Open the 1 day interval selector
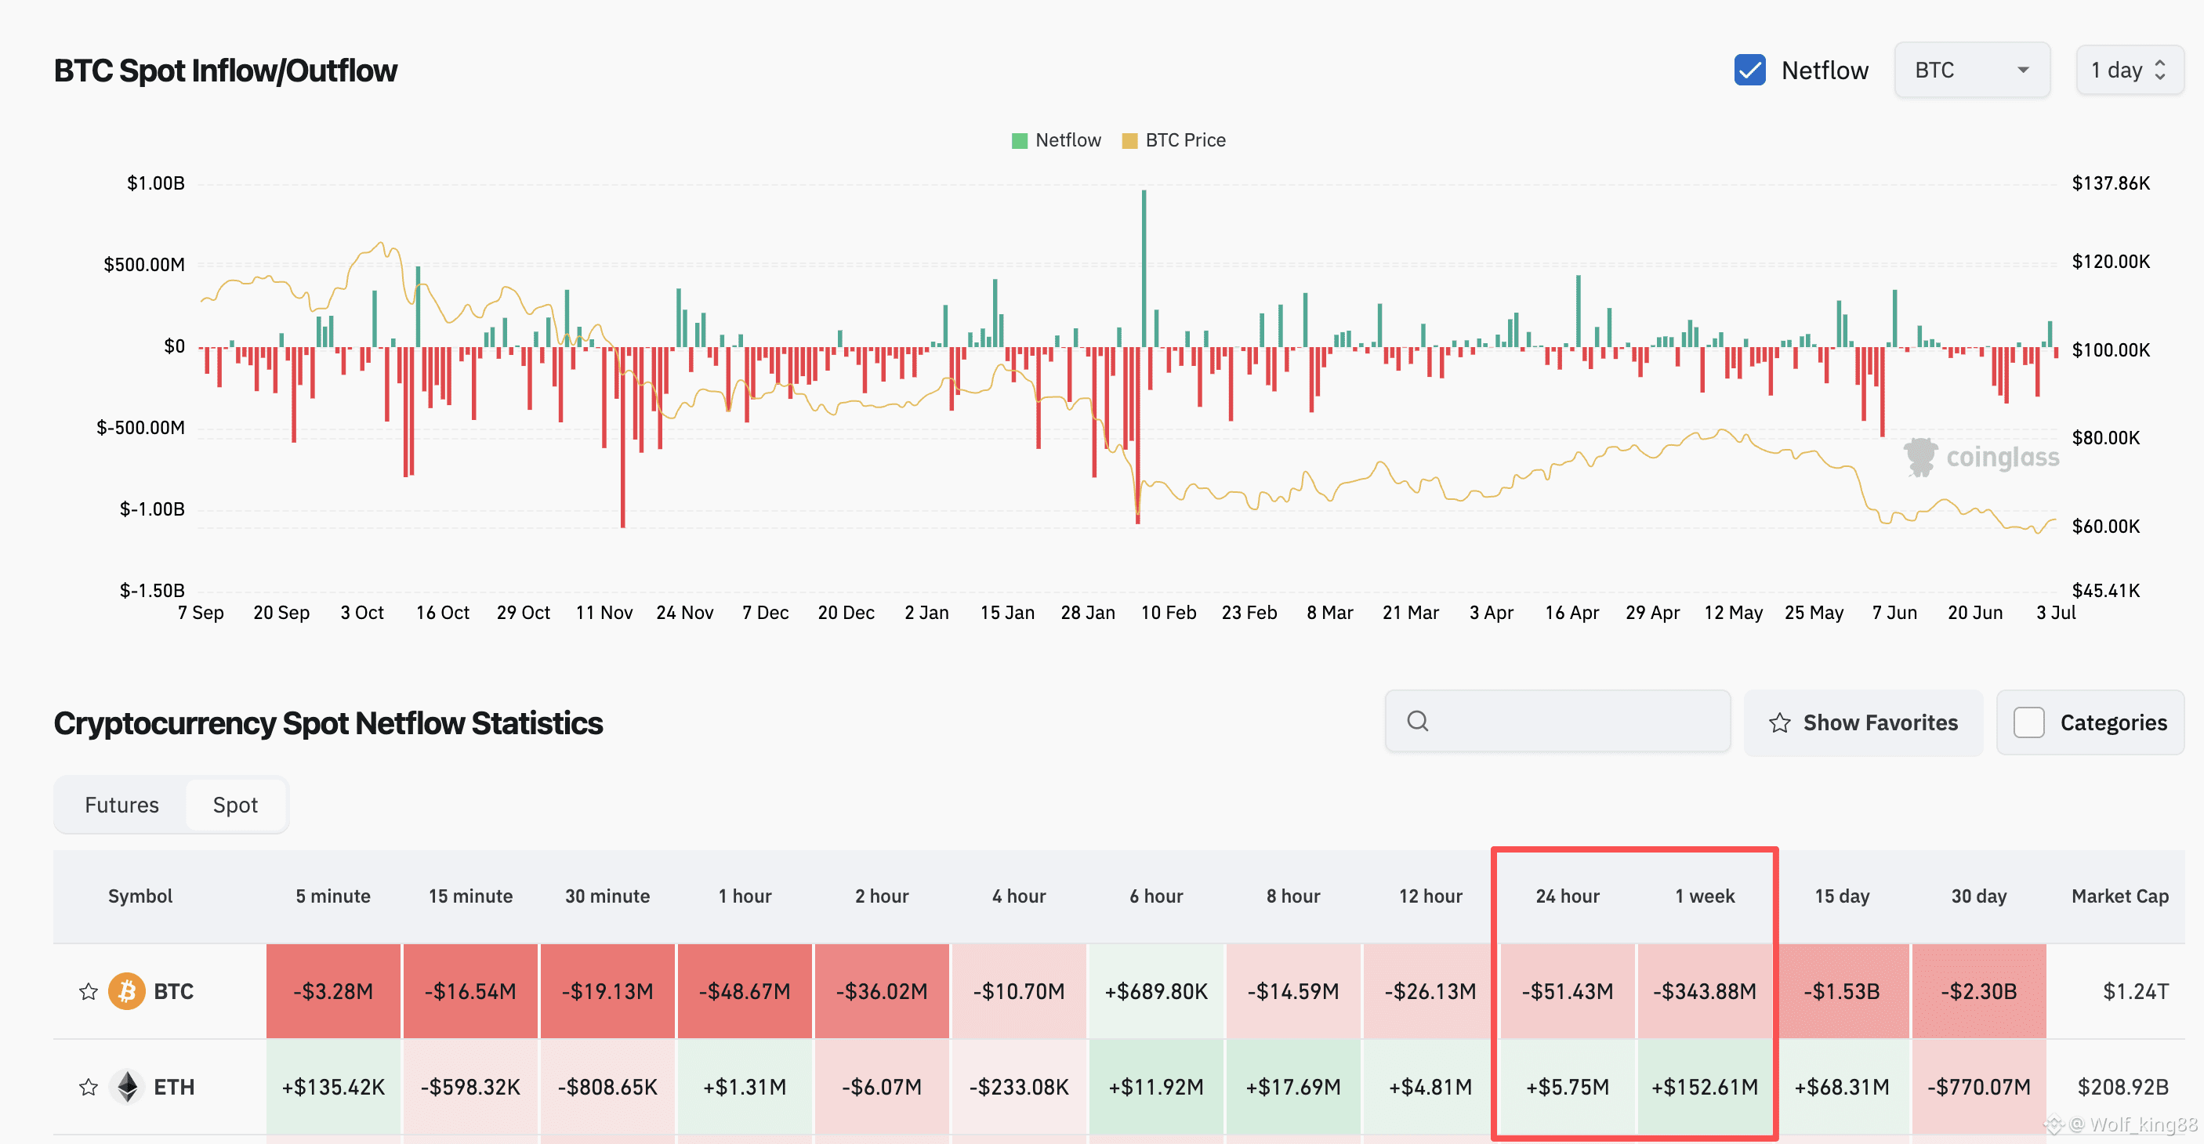 (2130, 71)
